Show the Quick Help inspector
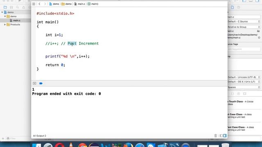262x147 pixels. click(x=239, y=7)
